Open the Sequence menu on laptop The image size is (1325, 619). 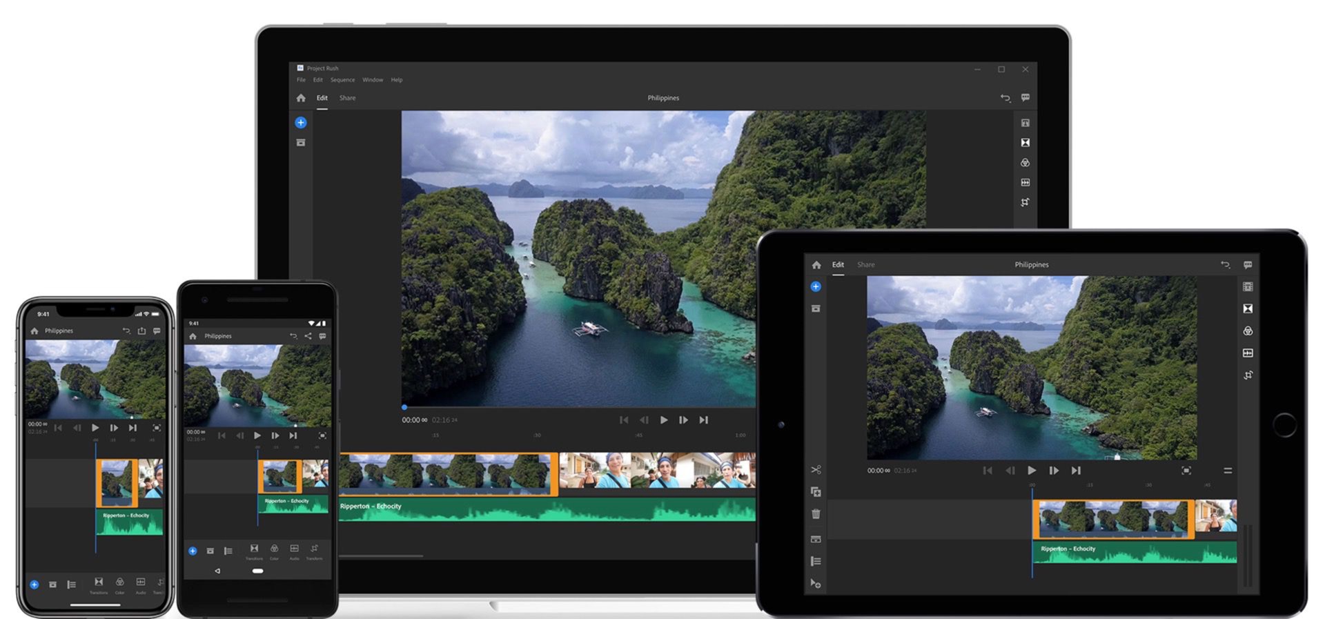pyautogui.click(x=342, y=80)
